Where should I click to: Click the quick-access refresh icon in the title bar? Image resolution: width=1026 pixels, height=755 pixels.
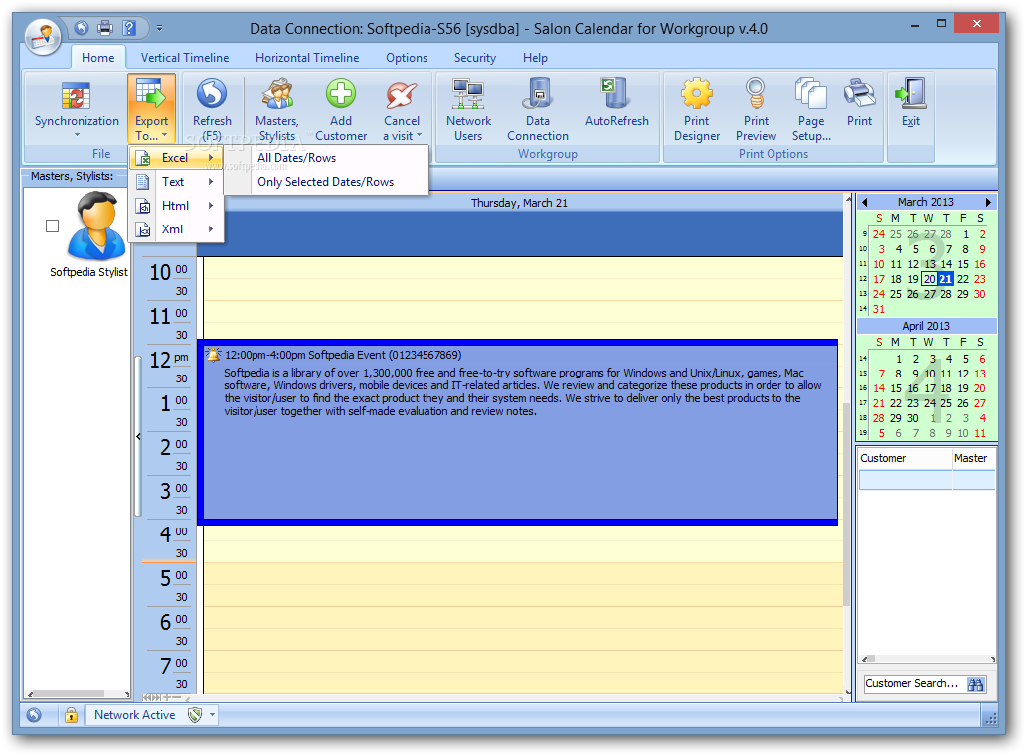coord(82,28)
